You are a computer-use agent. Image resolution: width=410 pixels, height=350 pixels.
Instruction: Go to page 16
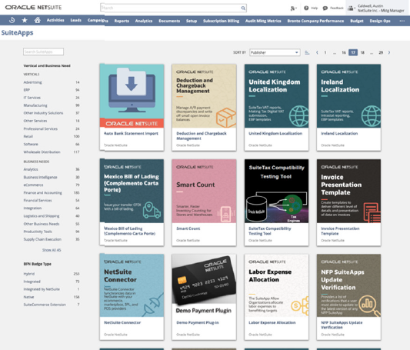[x=344, y=52]
